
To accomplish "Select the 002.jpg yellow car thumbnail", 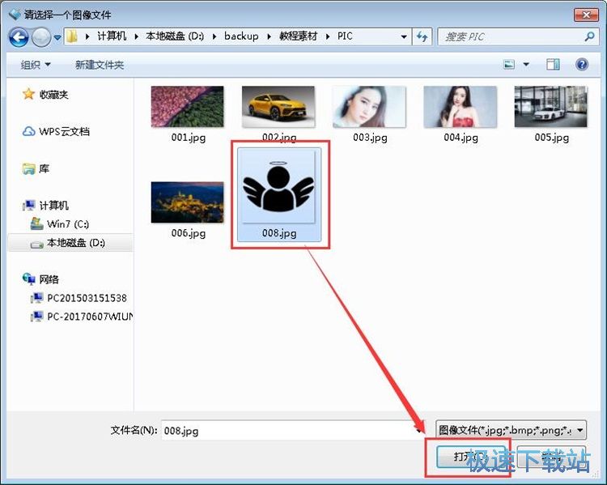I will click(278, 107).
